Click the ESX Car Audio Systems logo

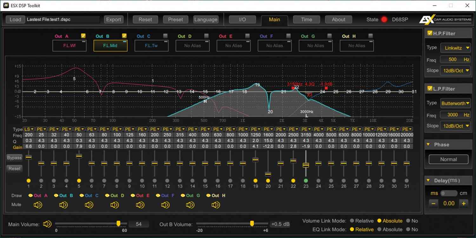tap(444, 20)
